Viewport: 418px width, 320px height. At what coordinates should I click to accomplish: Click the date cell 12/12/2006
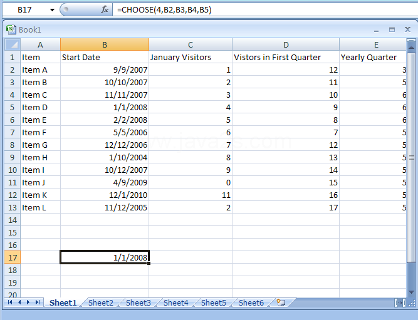coord(105,145)
